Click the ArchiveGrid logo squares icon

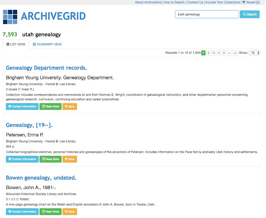click(10, 17)
